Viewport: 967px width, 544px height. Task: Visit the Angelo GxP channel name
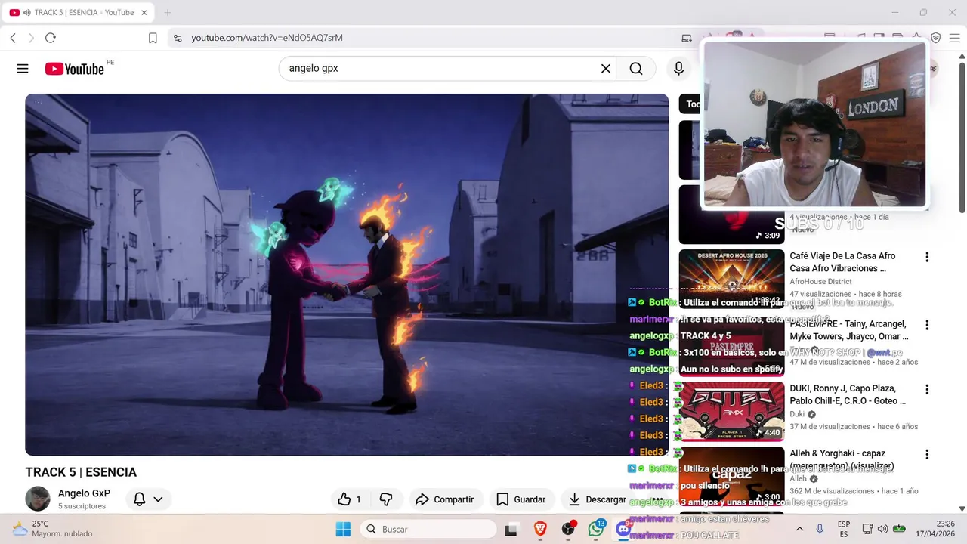coord(84,493)
